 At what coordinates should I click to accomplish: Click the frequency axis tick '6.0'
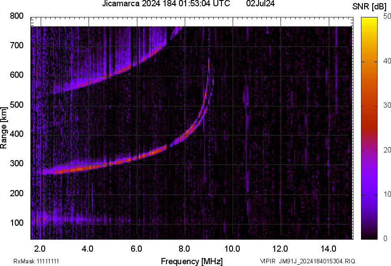tap(136, 249)
